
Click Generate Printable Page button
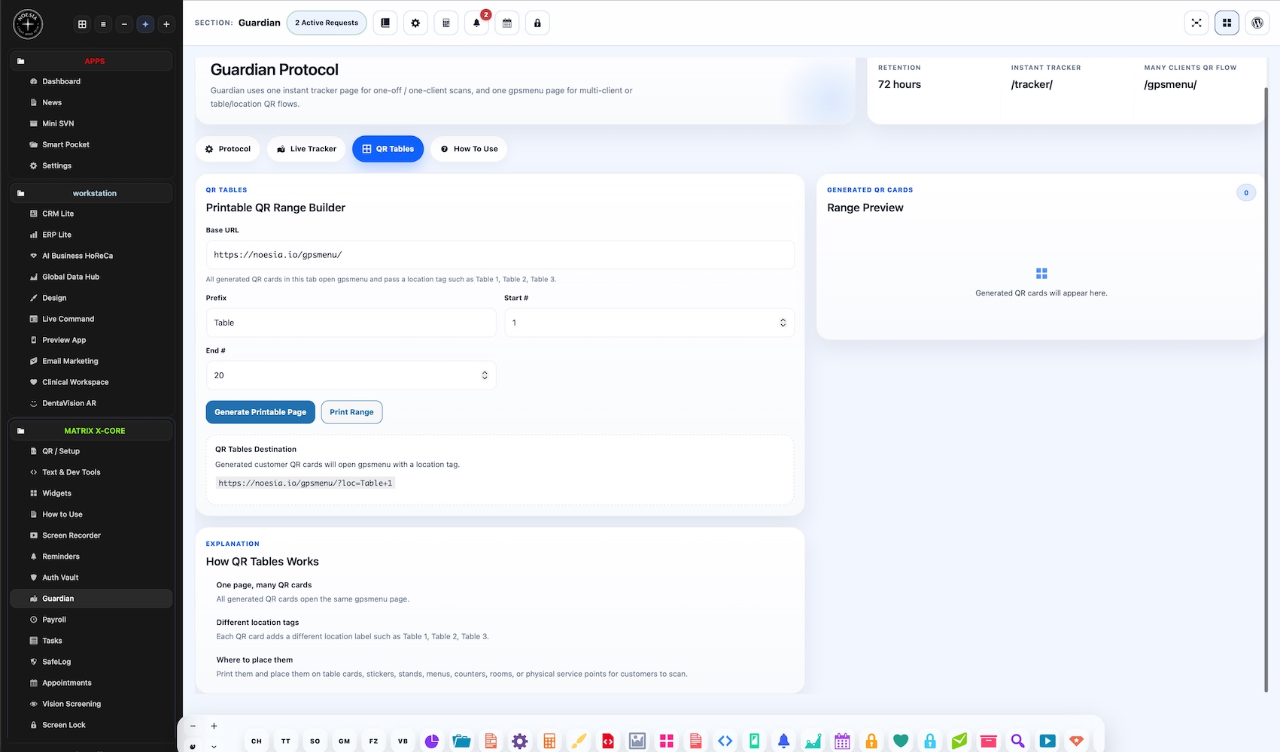[x=260, y=412]
